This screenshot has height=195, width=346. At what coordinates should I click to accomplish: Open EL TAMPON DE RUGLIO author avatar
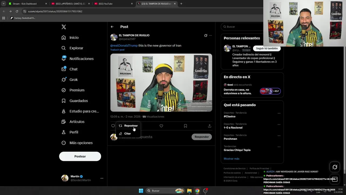(x=114, y=37)
